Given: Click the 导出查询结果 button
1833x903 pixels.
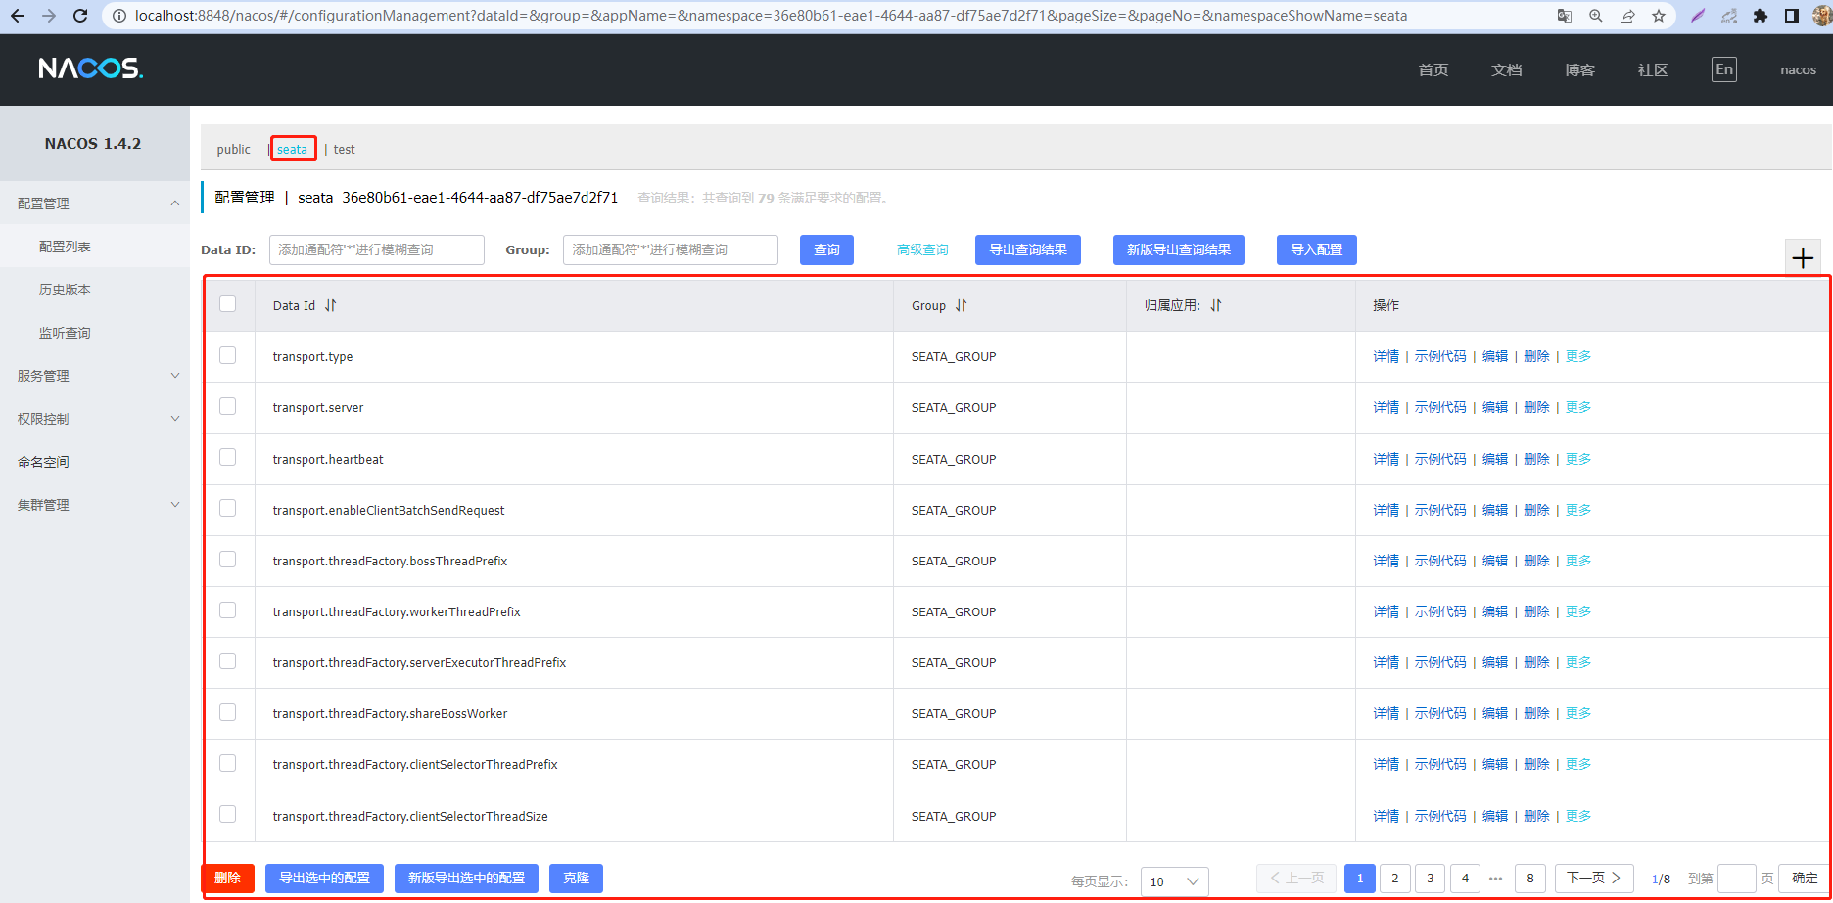Looking at the screenshot, I should pyautogui.click(x=1028, y=249).
